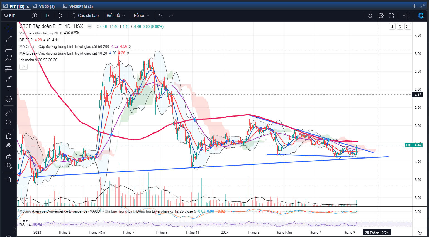Click the 2024 time axis label
429x237 pixels.
(x=225, y=233)
